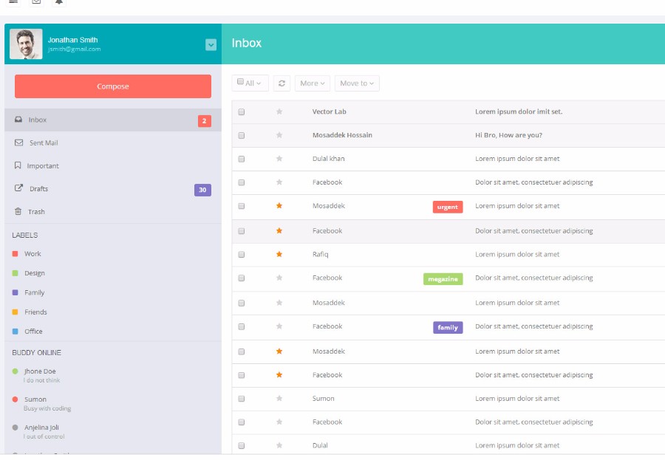Image resolution: width=665 pixels, height=460 pixels.
Task: Check the Sumon email checkbox
Action: coord(242,399)
